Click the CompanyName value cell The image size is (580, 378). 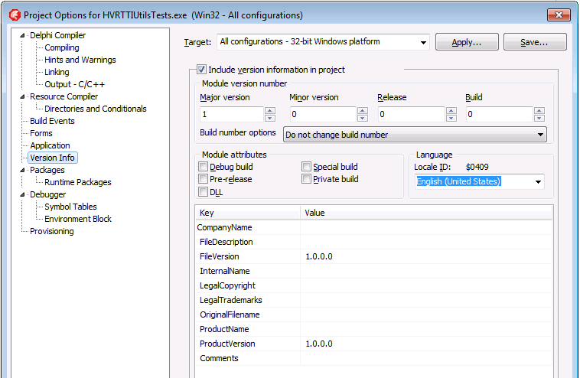pos(425,227)
